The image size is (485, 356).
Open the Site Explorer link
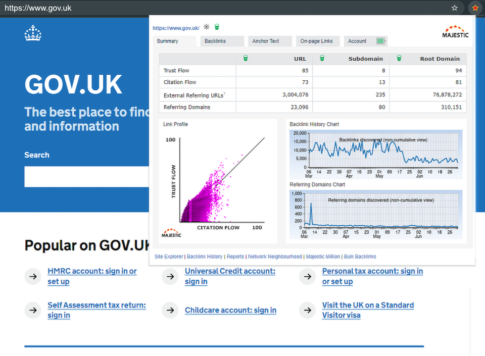(x=169, y=257)
